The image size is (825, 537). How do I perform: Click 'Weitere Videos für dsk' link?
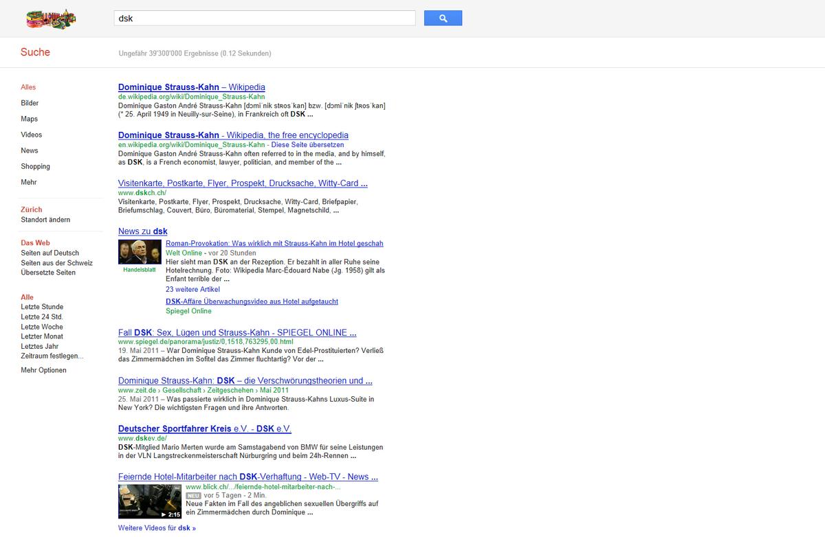[157, 528]
